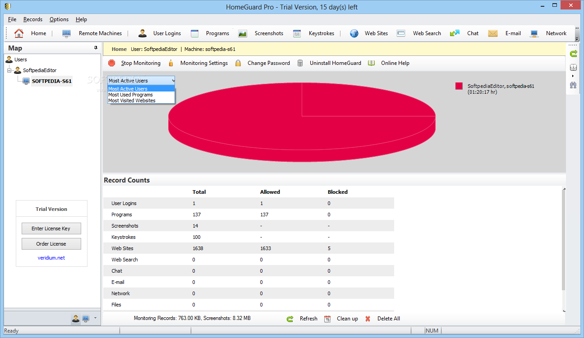Click the Stop Monitoring label

tap(141, 63)
